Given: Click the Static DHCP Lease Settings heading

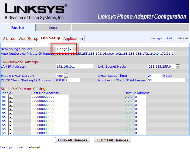Looking at the screenshot, I should click(24, 89).
